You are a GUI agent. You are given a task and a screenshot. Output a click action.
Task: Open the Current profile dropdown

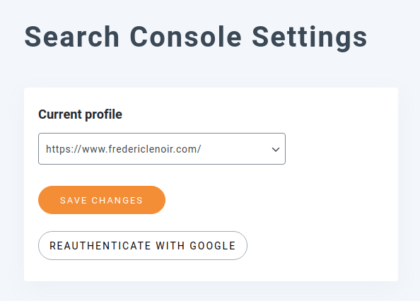tap(162, 149)
